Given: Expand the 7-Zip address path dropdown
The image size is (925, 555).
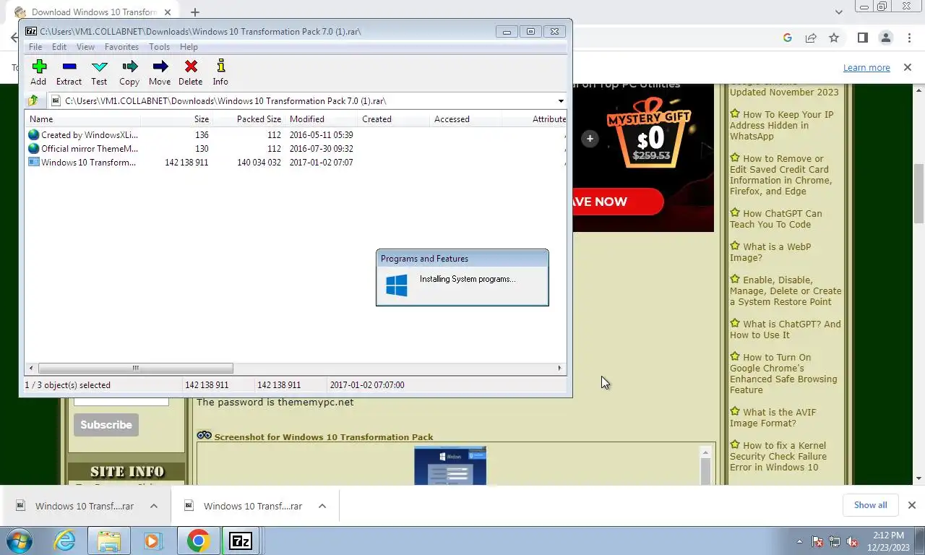Looking at the screenshot, I should click(x=561, y=101).
